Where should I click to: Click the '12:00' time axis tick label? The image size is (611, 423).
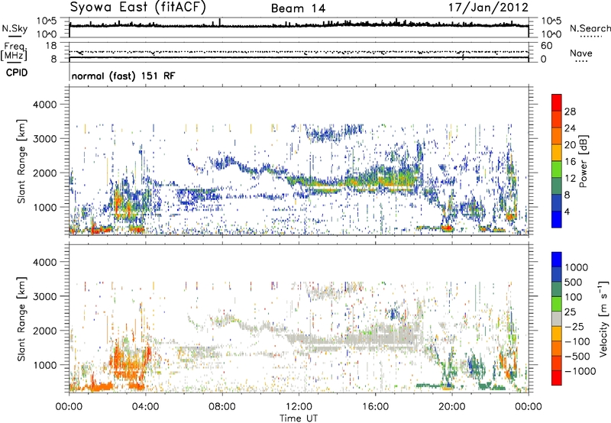pos(299,407)
